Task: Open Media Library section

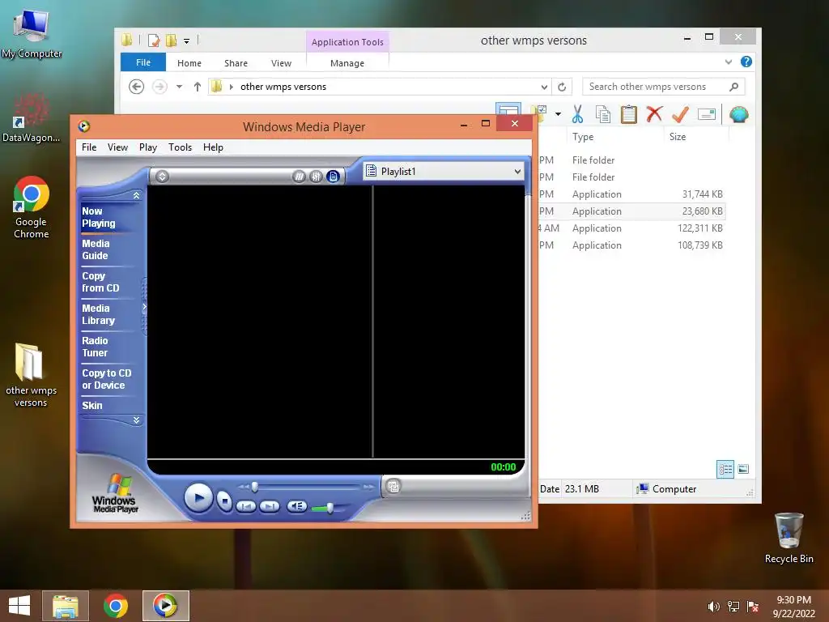Action: click(x=98, y=314)
